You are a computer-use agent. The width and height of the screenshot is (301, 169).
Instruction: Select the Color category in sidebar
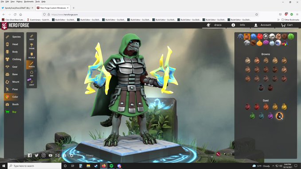(14, 97)
